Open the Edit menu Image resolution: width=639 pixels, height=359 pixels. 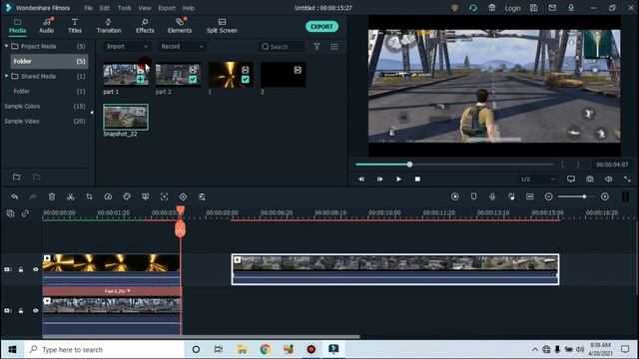[x=105, y=8]
